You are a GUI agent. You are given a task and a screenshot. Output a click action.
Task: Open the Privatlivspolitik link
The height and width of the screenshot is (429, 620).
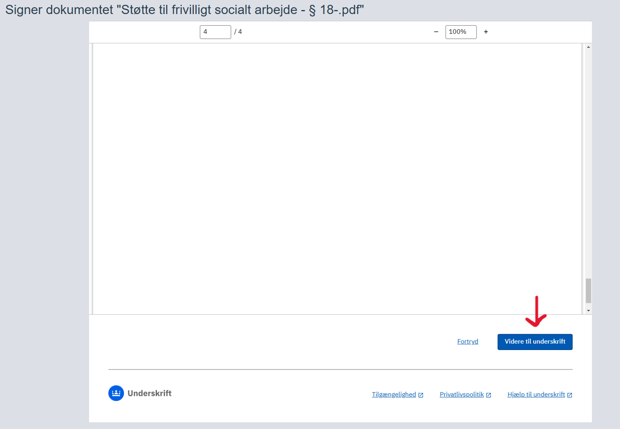pos(462,395)
